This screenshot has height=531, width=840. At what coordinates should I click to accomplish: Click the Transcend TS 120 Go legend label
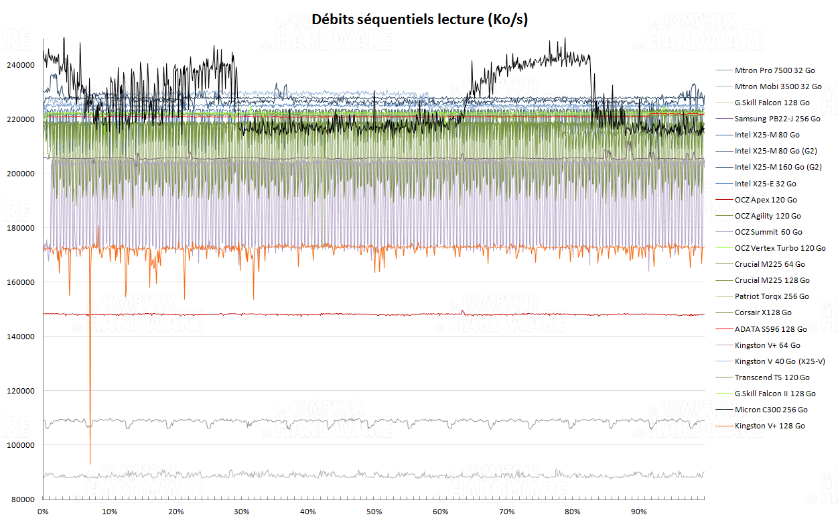[772, 377]
